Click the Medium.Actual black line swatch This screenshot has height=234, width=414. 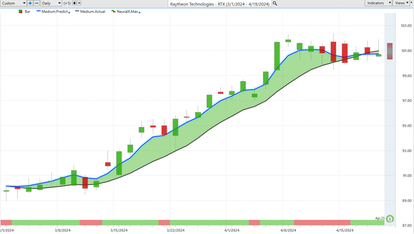coord(77,11)
